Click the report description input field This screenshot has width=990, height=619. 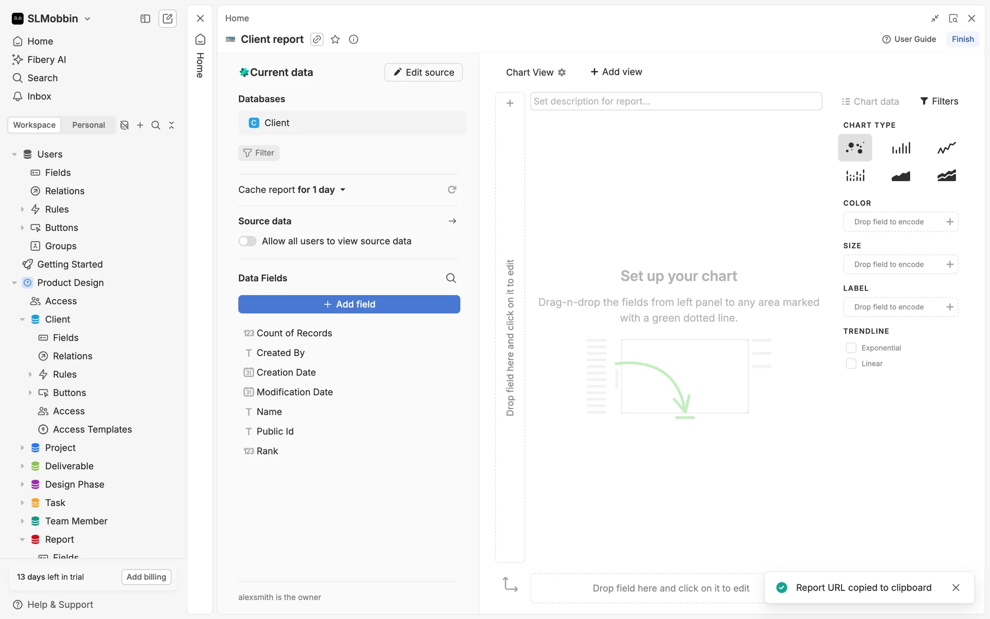[675, 102]
